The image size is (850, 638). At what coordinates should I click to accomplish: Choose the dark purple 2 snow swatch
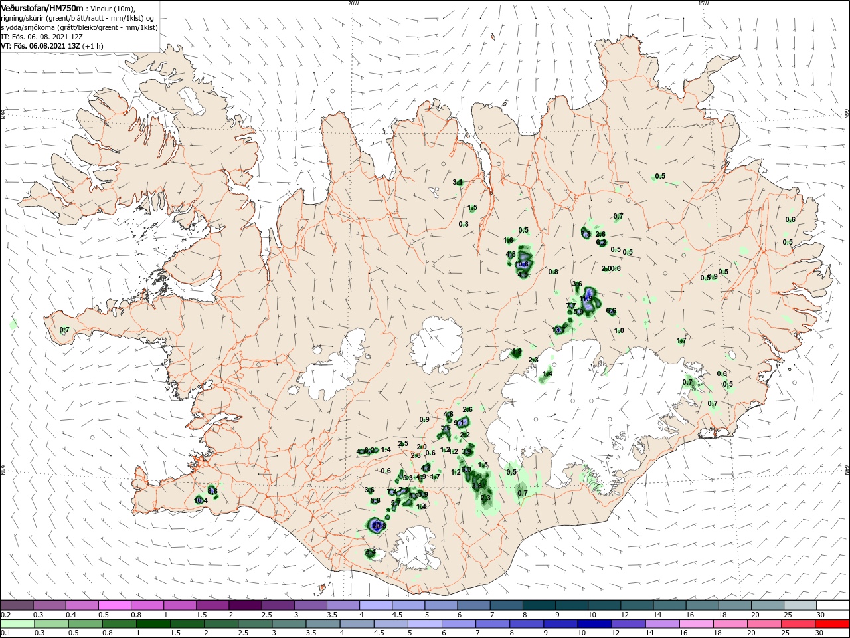tap(245, 605)
